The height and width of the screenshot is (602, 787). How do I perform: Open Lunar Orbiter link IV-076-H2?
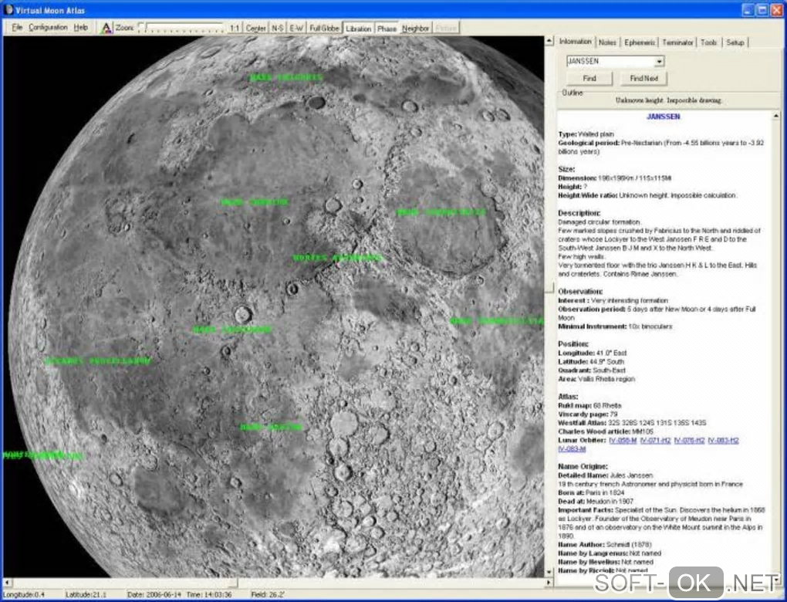[x=689, y=441]
